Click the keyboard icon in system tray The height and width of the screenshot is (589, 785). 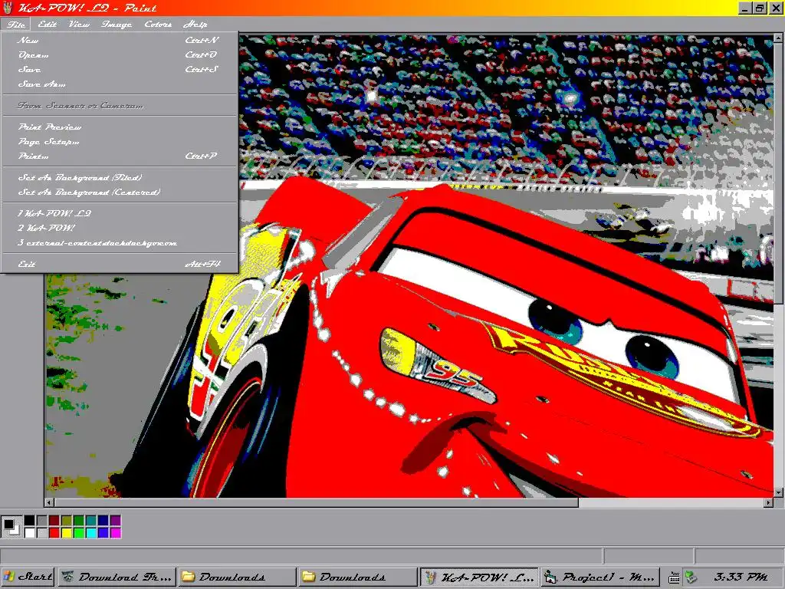click(x=674, y=578)
